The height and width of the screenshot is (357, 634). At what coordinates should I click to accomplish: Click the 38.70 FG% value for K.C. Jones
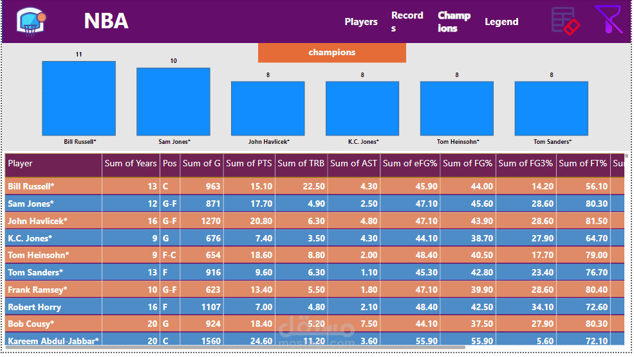pos(482,238)
